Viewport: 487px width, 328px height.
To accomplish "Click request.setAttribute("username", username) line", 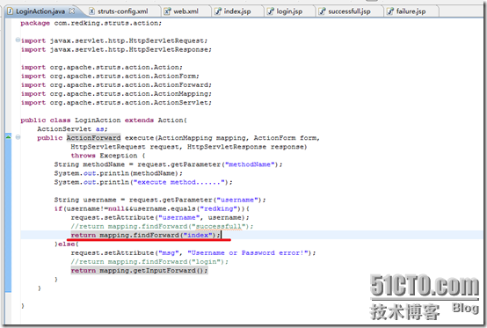I will (160, 218).
